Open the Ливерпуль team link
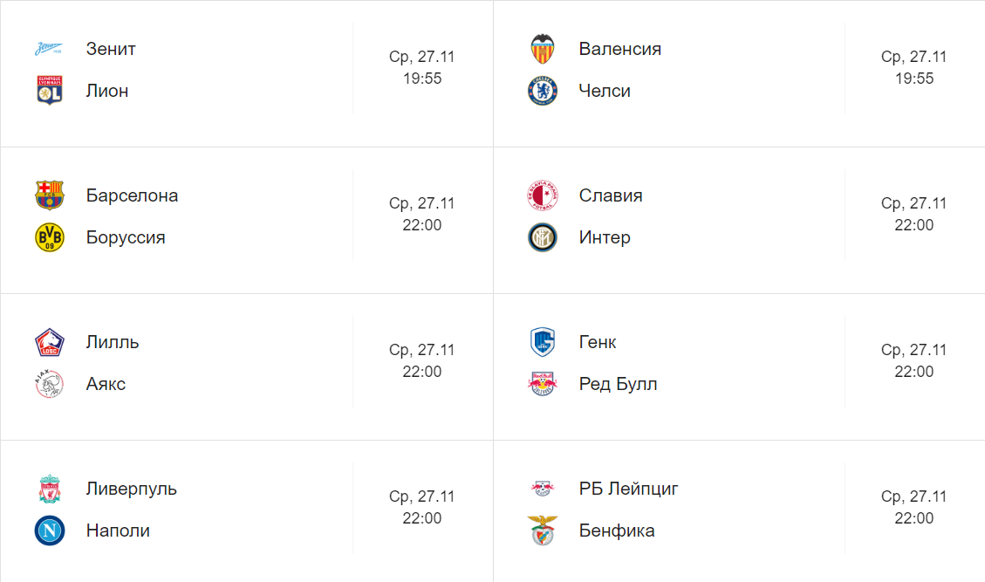The image size is (985, 582). 131,489
